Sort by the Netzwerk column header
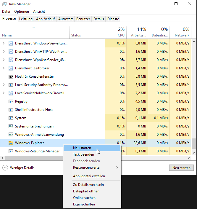The height and width of the screenshot is (209, 197). (180, 33)
